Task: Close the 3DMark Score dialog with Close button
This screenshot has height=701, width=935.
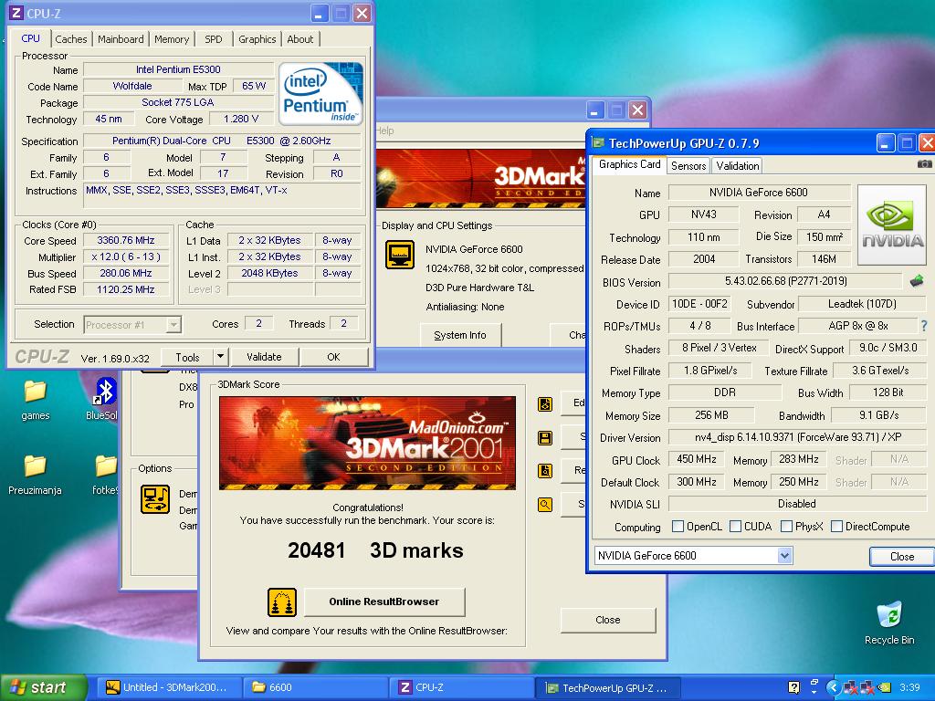Action: (x=607, y=620)
